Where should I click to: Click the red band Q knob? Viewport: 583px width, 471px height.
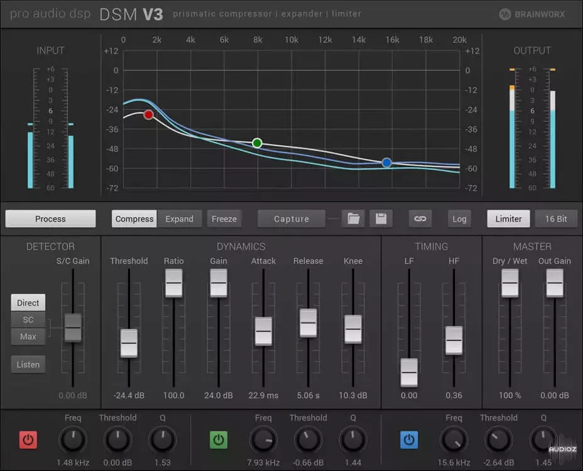click(163, 440)
